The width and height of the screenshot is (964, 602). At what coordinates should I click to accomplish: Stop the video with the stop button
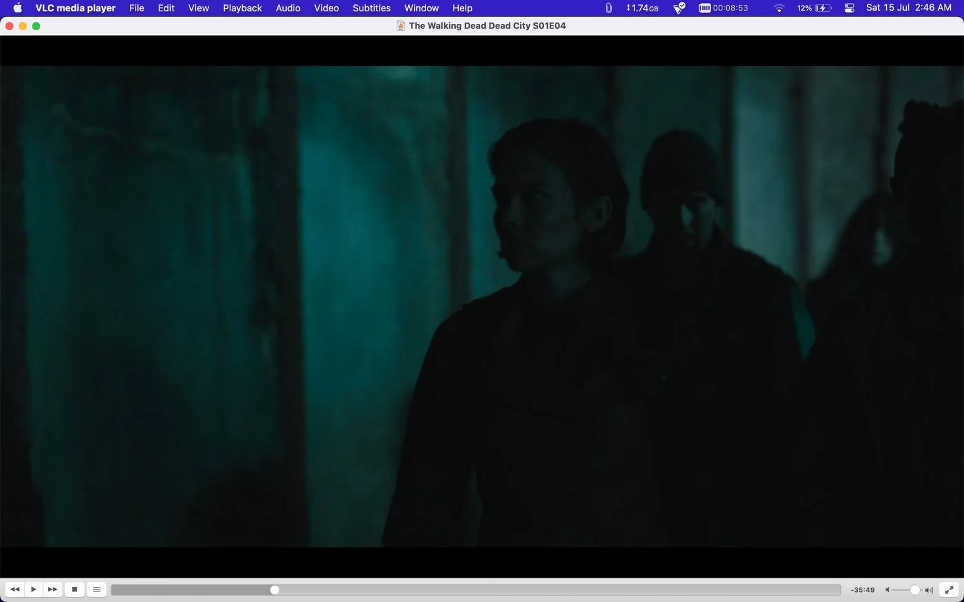tap(75, 589)
